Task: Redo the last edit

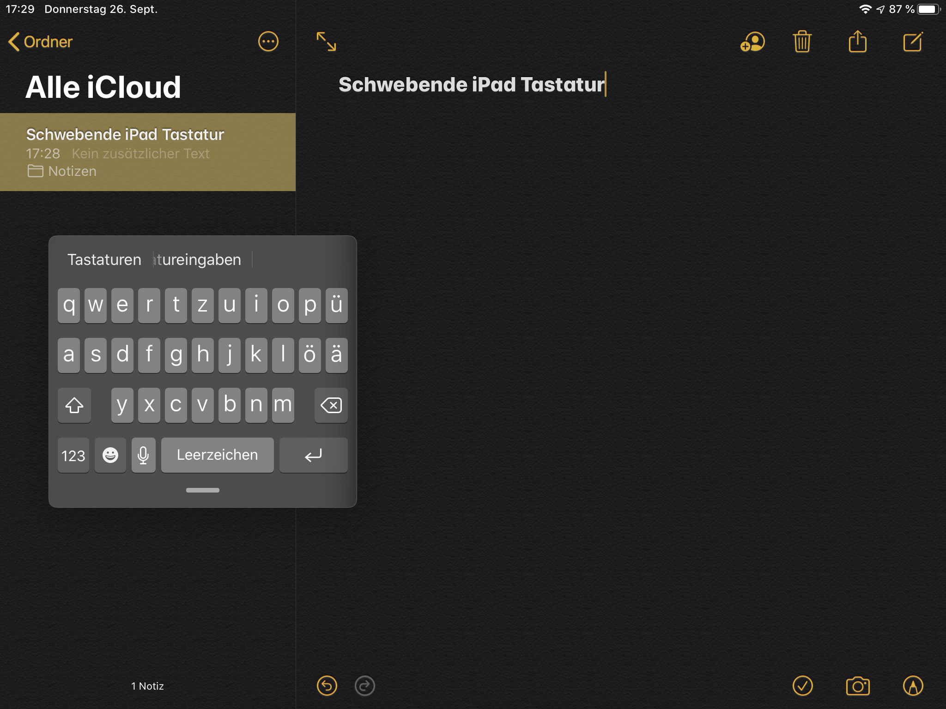Action: 365,685
